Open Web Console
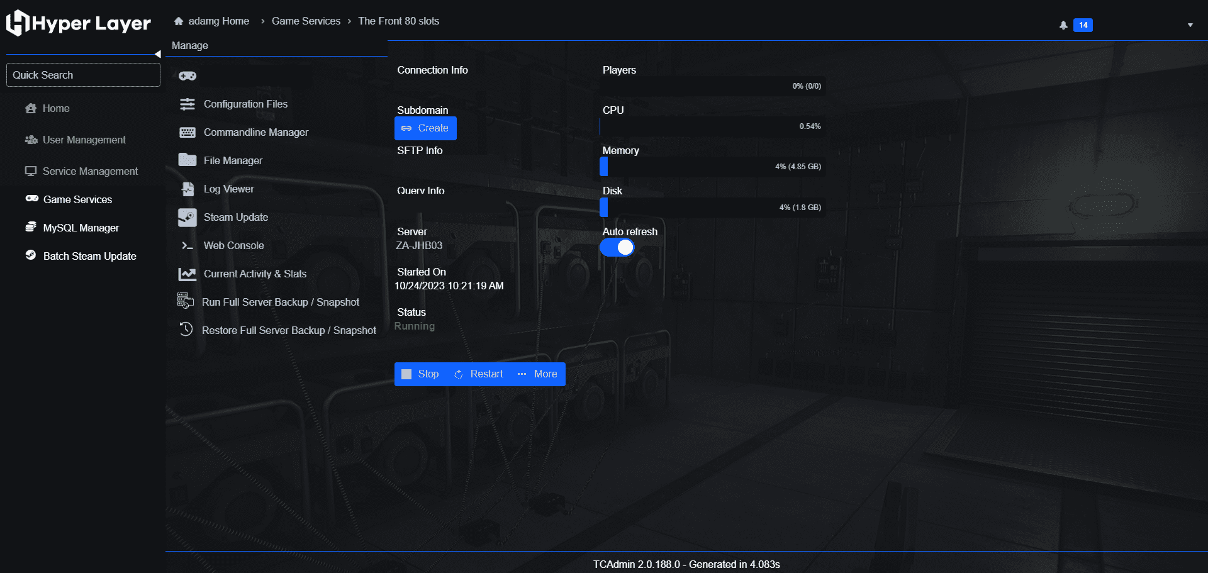Viewport: 1208px width, 573px height. tap(233, 246)
